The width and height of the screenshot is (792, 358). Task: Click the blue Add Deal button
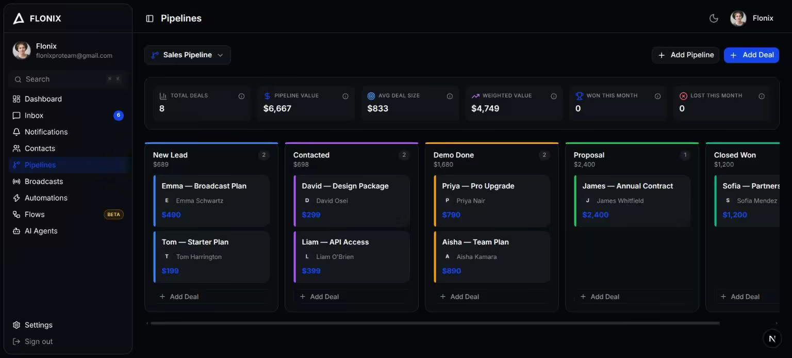click(751, 55)
